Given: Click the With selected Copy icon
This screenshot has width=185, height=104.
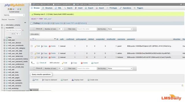Looking at the screenshot, I should (x=72, y=63).
